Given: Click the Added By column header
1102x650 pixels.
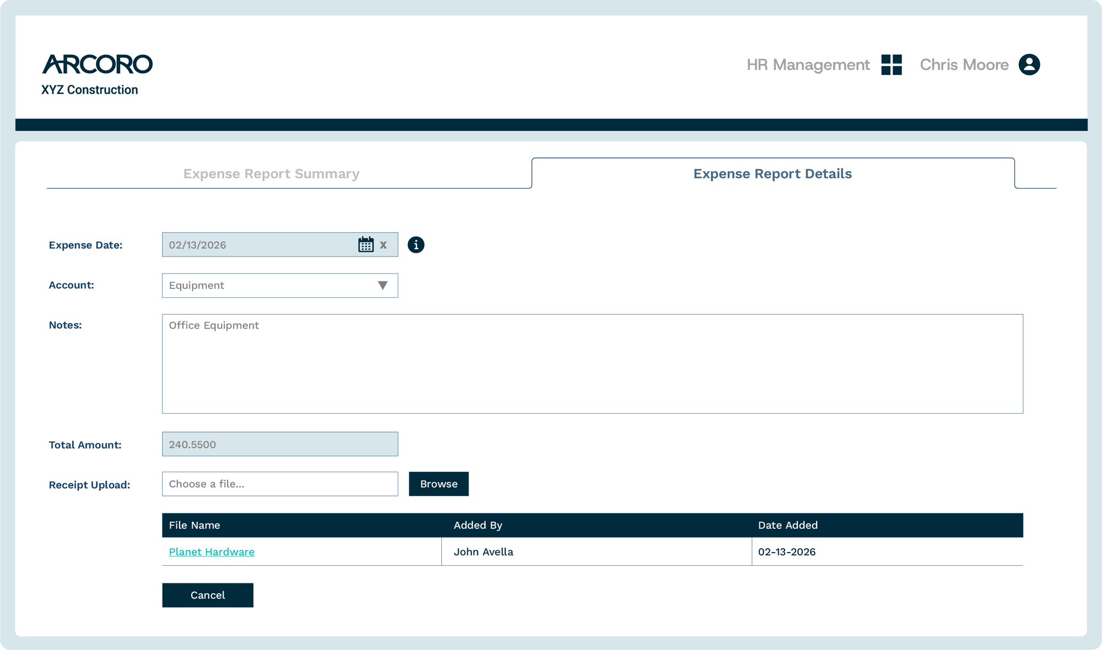Looking at the screenshot, I should click(478, 525).
